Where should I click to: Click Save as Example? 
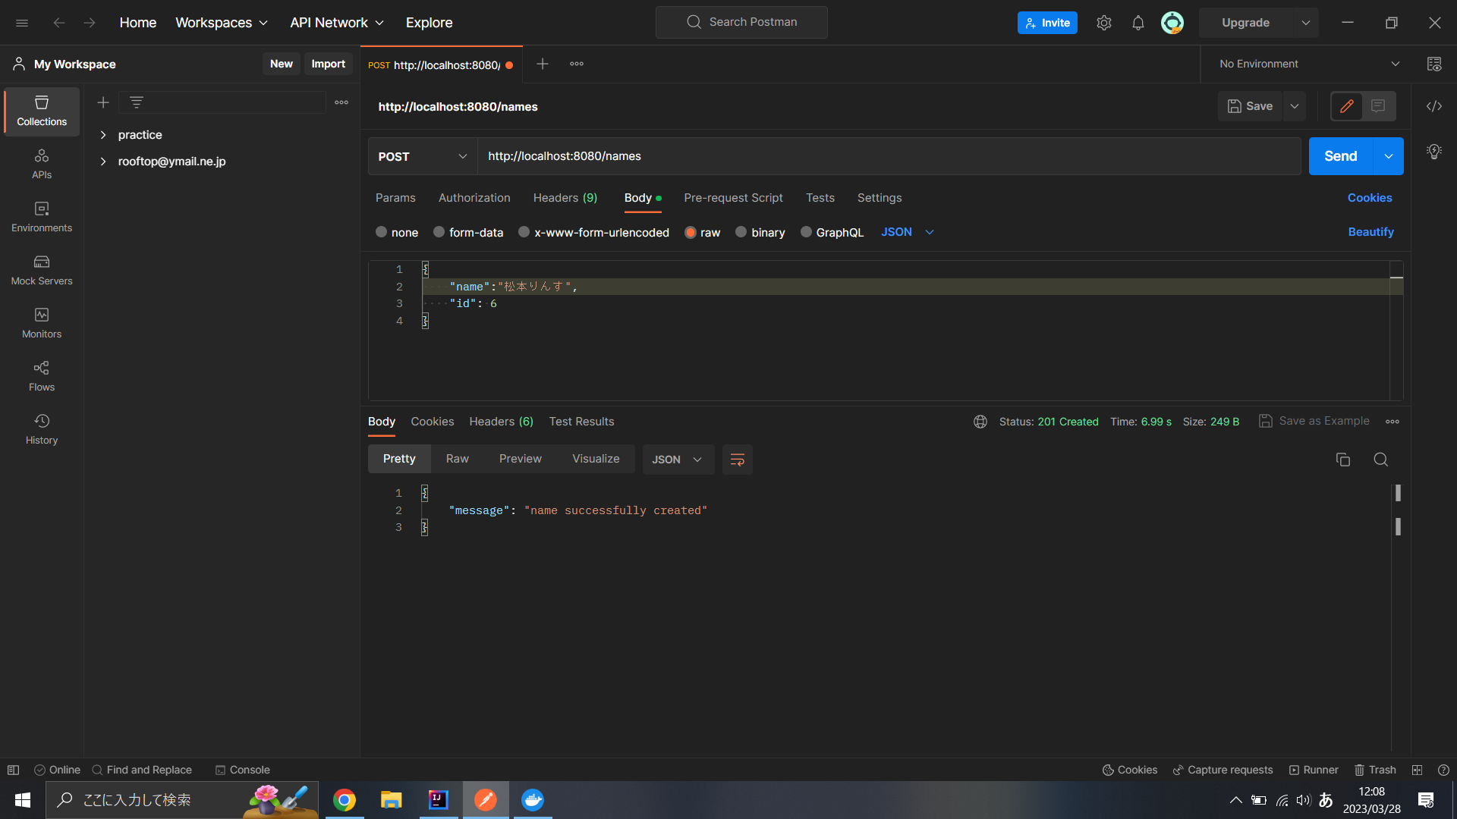[1314, 421]
